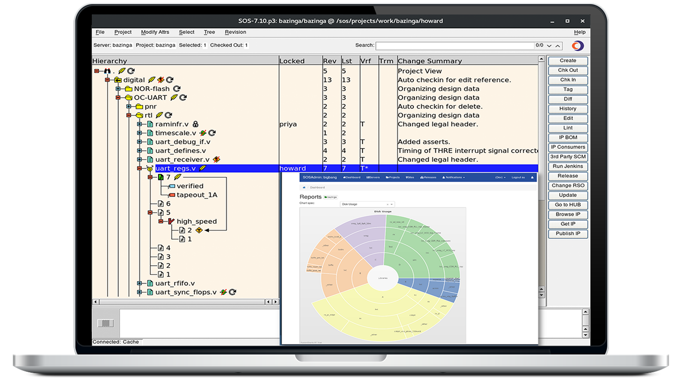
Task: Click the user icon in the SOSAdmin navbar
Action: 532,177
